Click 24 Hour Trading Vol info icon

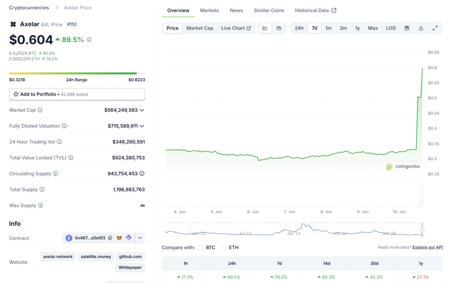click(59, 142)
